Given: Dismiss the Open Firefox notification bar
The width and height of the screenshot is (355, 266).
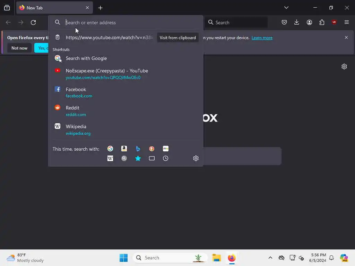Looking at the screenshot, I should click(346, 37).
